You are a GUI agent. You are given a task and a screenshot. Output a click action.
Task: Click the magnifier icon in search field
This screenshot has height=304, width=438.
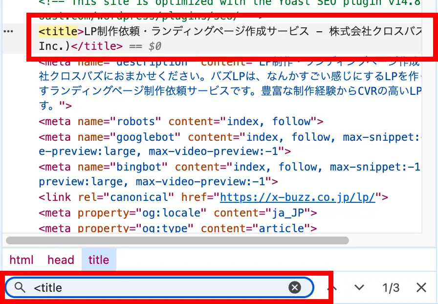(20, 287)
